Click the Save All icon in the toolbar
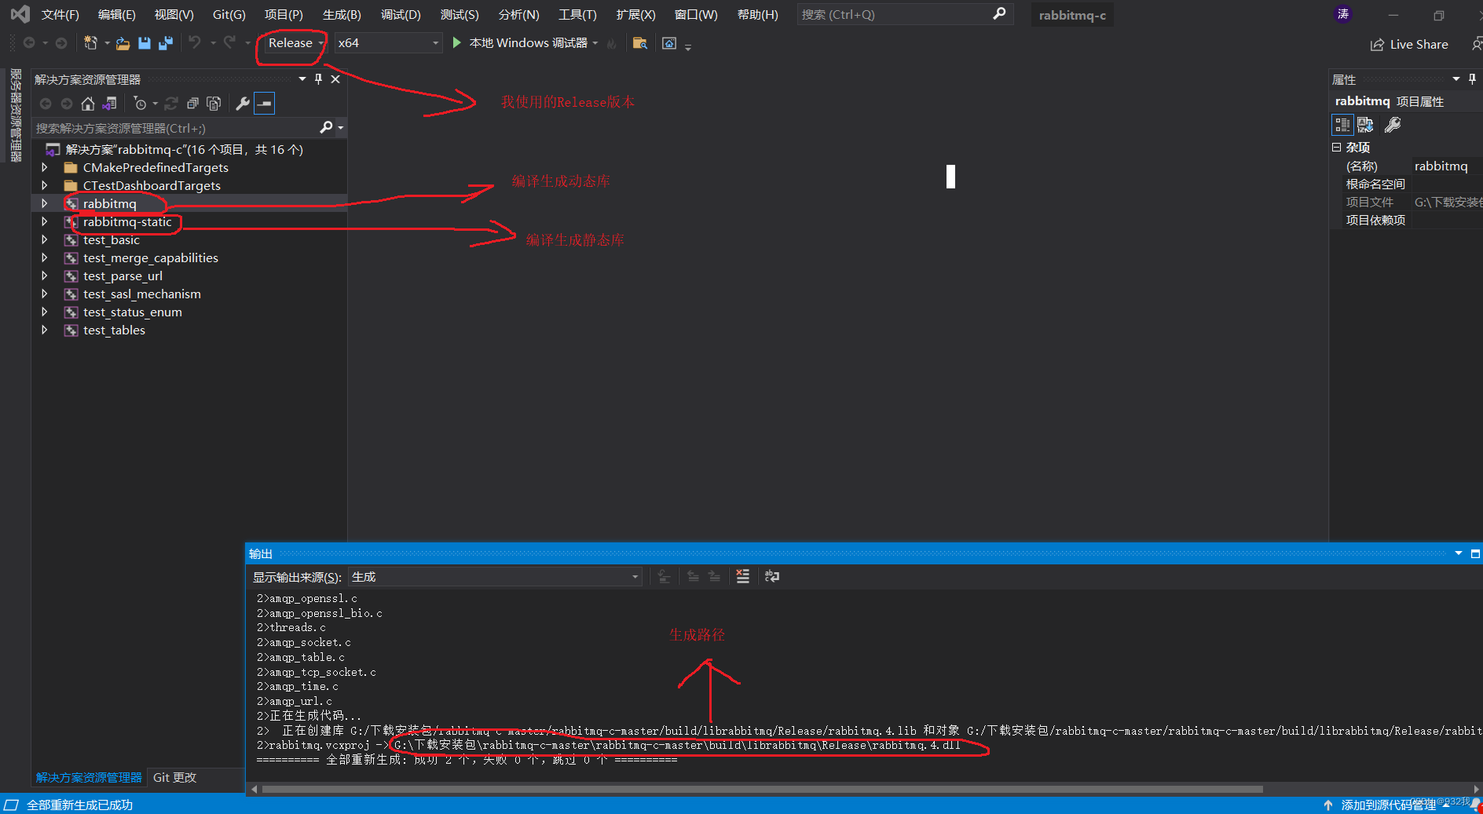 coord(166,42)
